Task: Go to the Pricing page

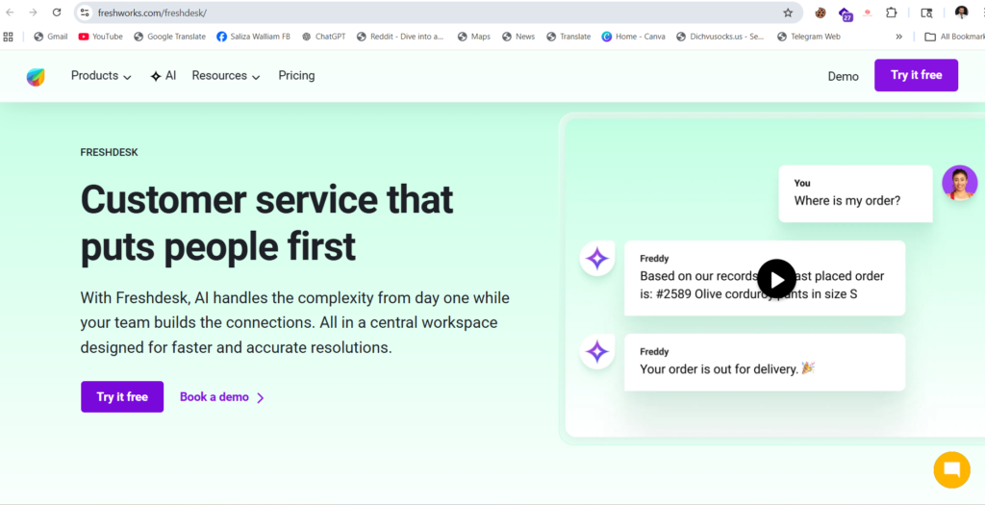Action: [x=296, y=76]
